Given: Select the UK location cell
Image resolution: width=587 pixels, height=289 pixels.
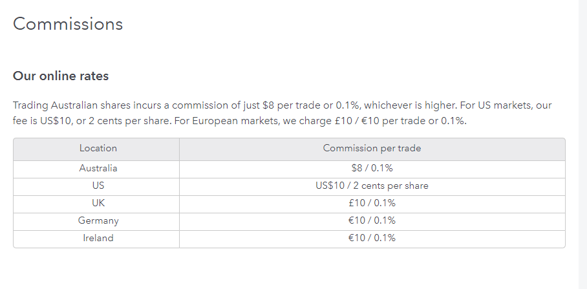Looking at the screenshot, I should pos(98,203).
